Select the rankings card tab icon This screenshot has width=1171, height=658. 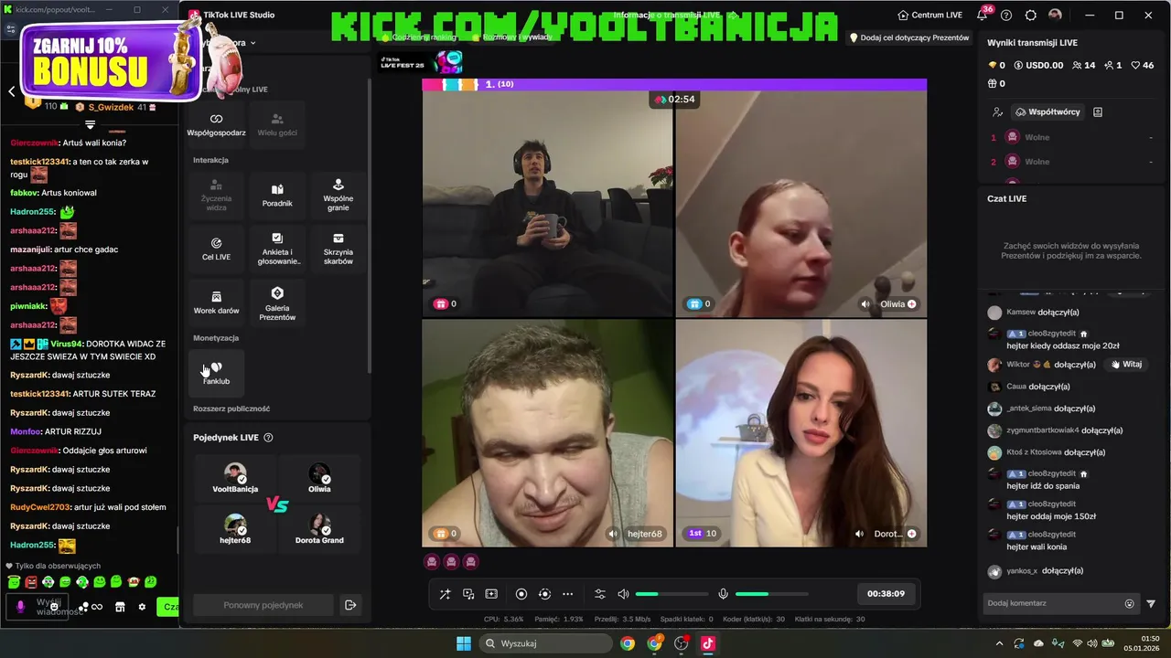point(1098,112)
